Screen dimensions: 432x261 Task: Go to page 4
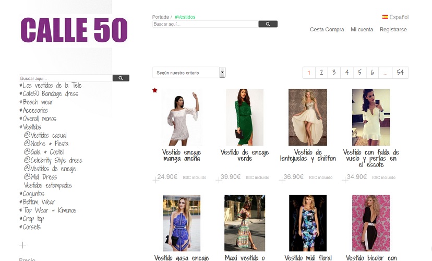pyautogui.click(x=347, y=73)
